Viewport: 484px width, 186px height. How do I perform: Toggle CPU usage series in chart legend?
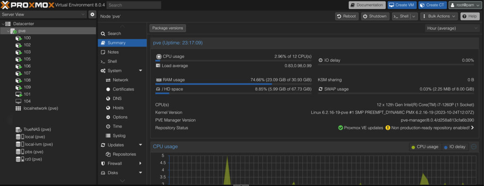pyautogui.click(x=425, y=147)
